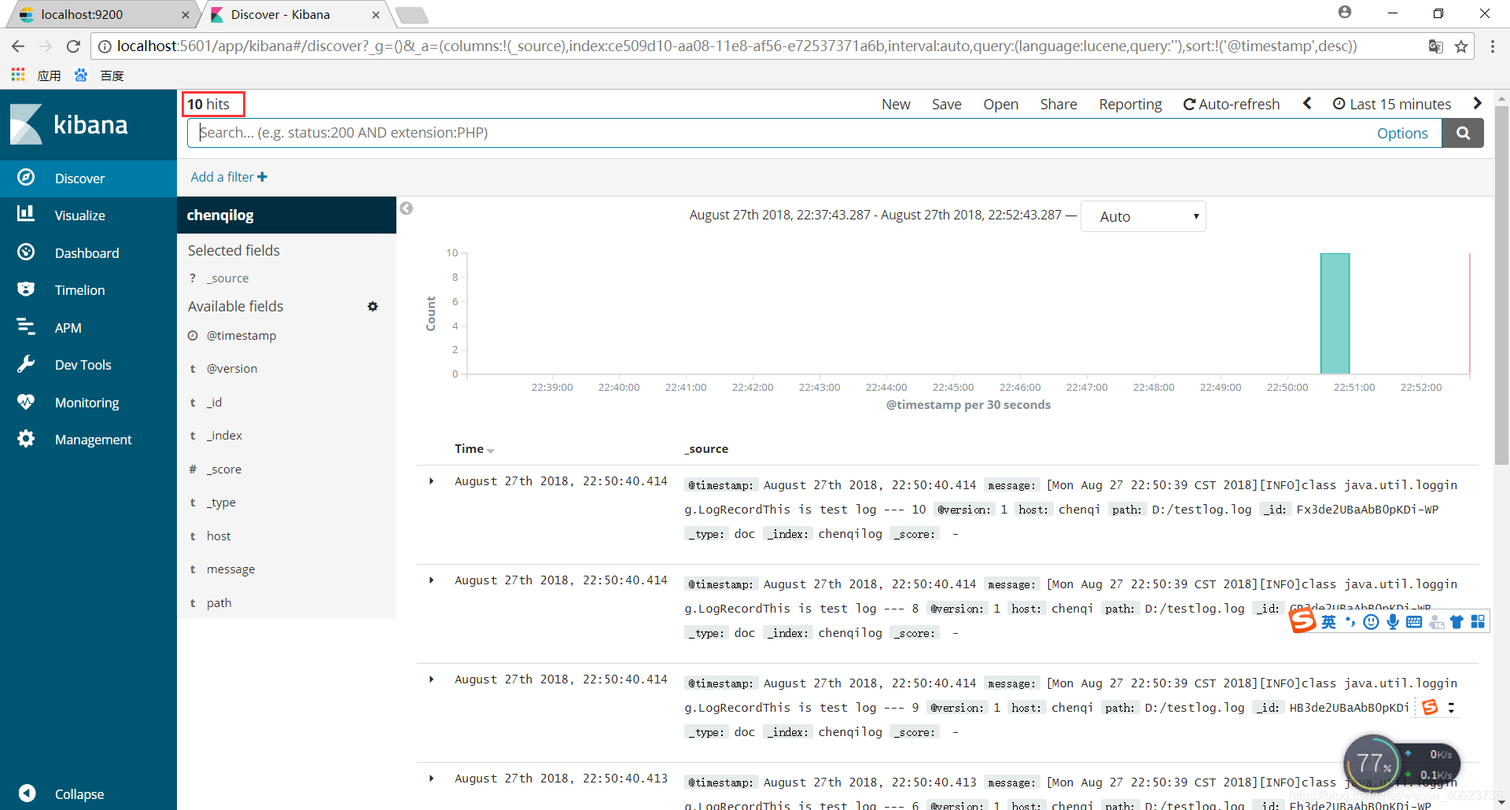
Task: Select the _id field
Action: pyautogui.click(x=214, y=402)
